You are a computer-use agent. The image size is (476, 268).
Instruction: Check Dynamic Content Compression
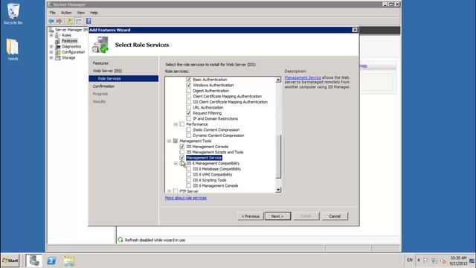pyautogui.click(x=188, y=135)
